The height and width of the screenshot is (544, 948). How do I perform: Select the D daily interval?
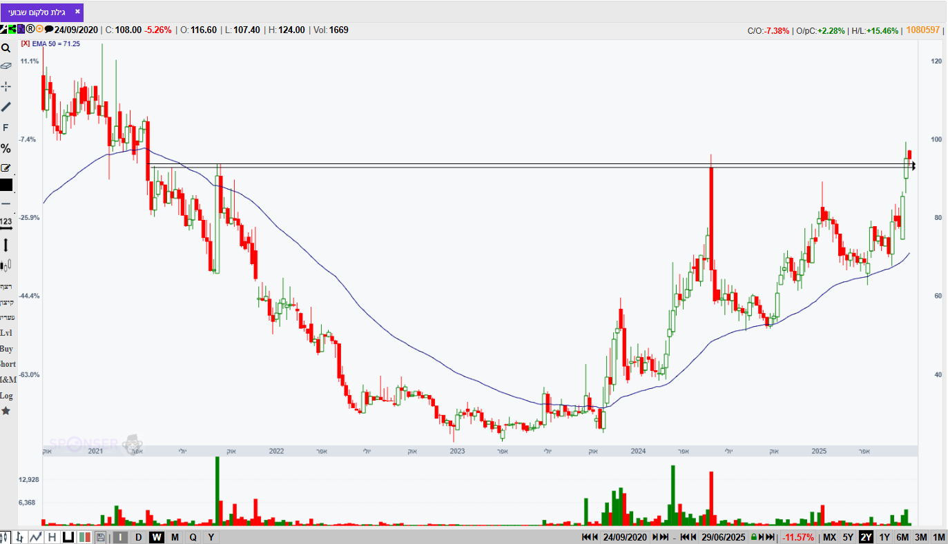pyautogui.click(x=138, y=537)
